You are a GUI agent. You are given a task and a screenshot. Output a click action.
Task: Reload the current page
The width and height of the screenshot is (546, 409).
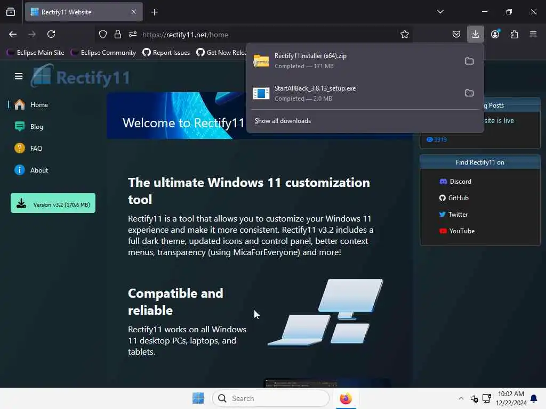(51, 35)
